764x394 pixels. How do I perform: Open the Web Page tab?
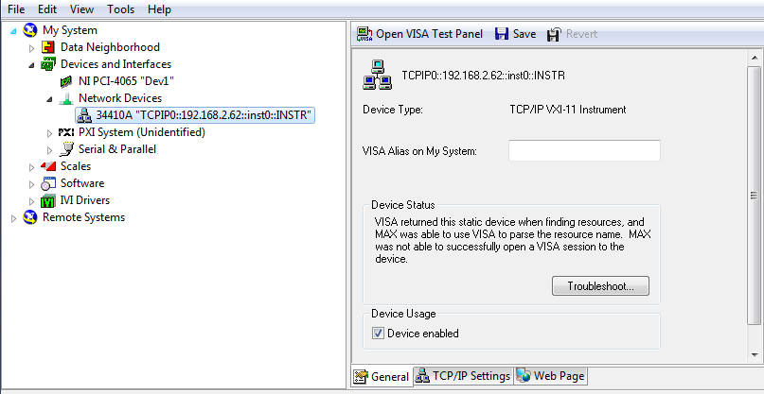point(551,376)
